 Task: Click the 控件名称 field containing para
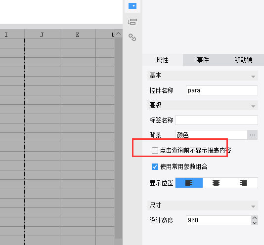click(x=222, y=90)
